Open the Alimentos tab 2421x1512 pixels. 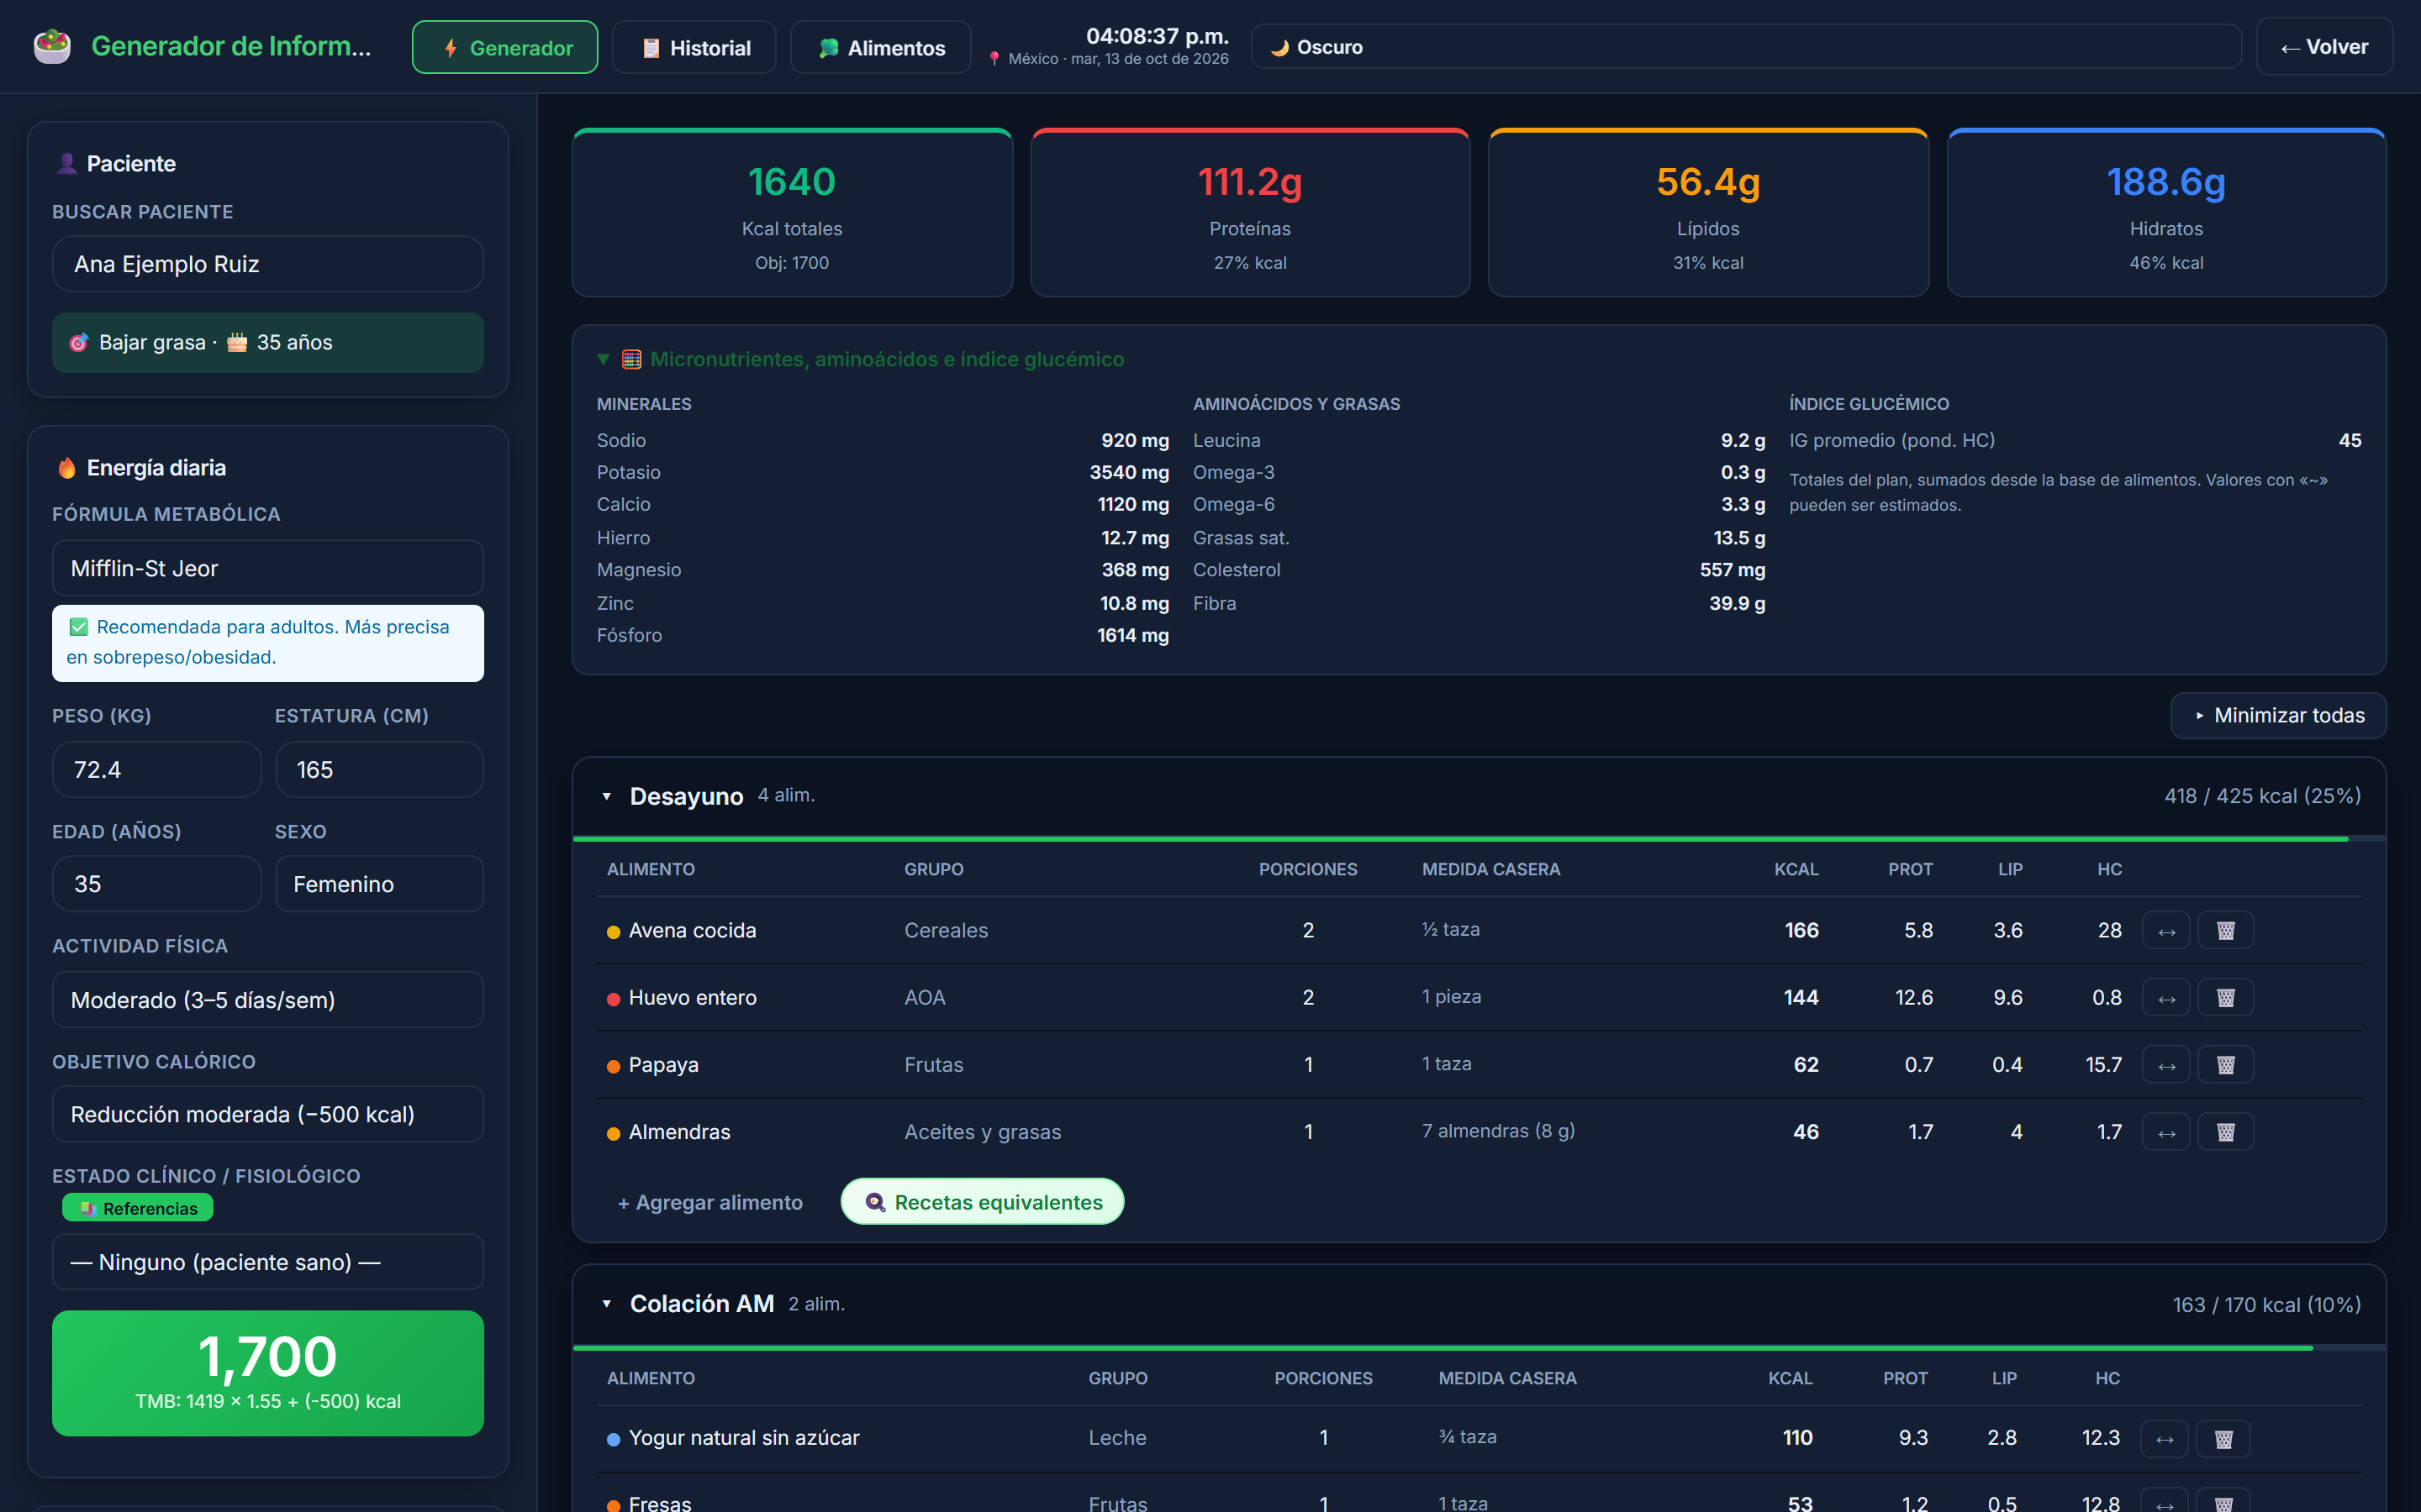[880, 47]
